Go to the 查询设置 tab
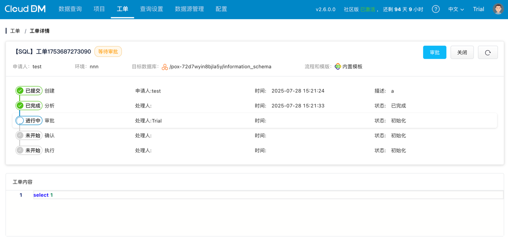Viewport: 508px width, 248px height. coord(151,9)
